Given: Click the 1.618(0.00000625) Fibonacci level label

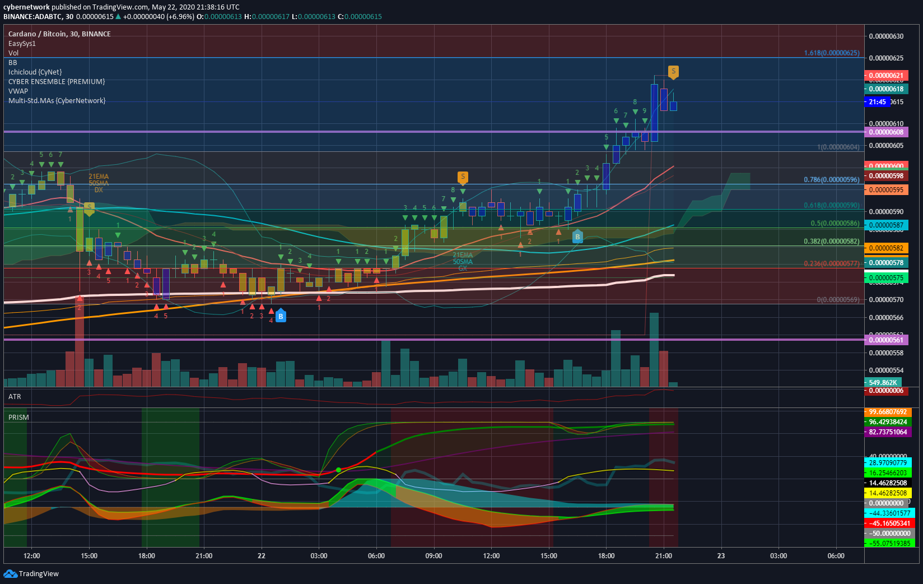Looking at the screenshot, I should tap(832, 53).
